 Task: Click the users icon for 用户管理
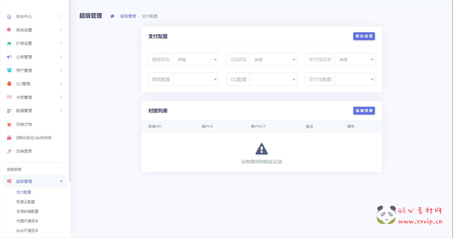9,70
